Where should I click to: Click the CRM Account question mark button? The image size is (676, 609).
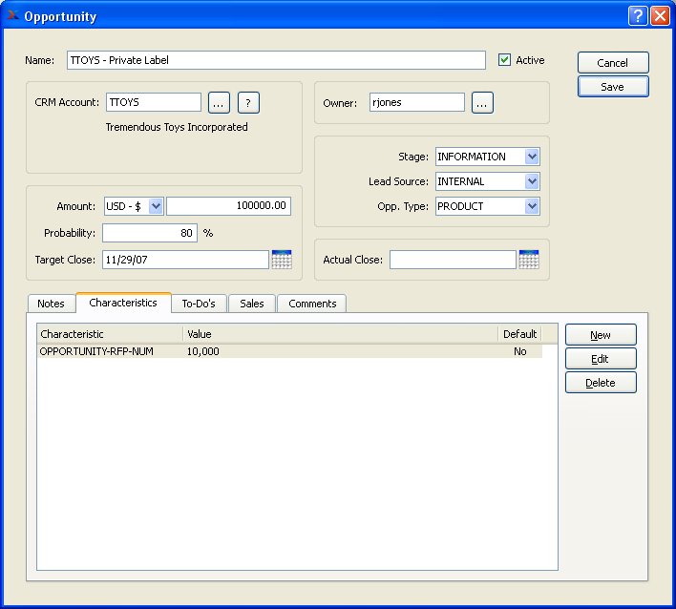248,103
